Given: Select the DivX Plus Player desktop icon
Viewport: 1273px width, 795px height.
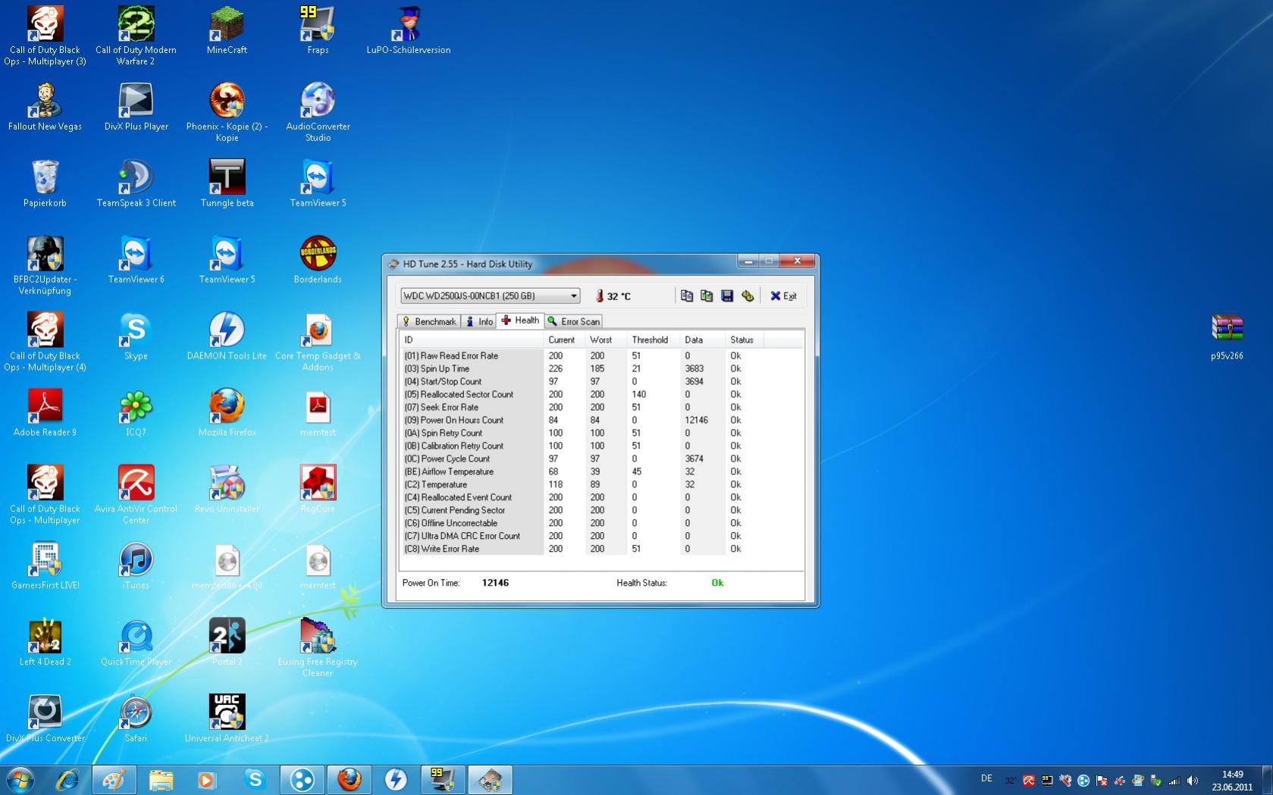Looking at the screenshot, I should coord(136,107).
